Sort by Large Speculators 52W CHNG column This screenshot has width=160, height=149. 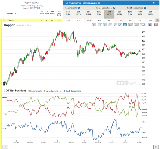point(99,13)
